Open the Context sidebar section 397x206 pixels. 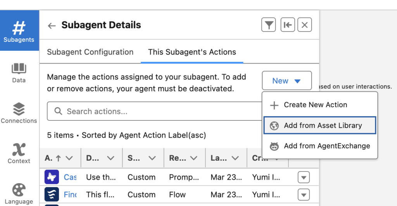(x=19, y=153)
